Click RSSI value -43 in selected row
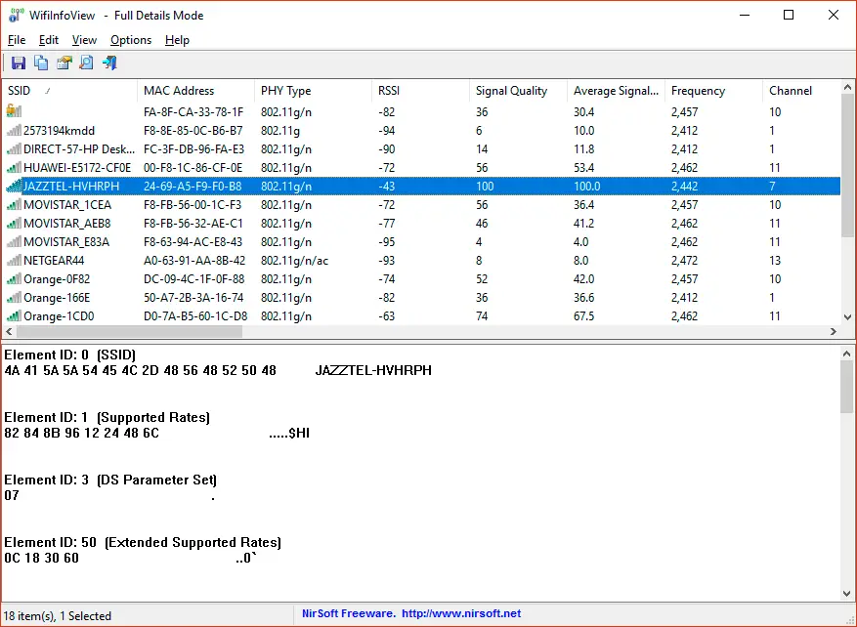 click(386, 187)
